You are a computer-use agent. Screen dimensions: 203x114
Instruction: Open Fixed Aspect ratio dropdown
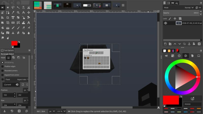(x=16, y=80)
